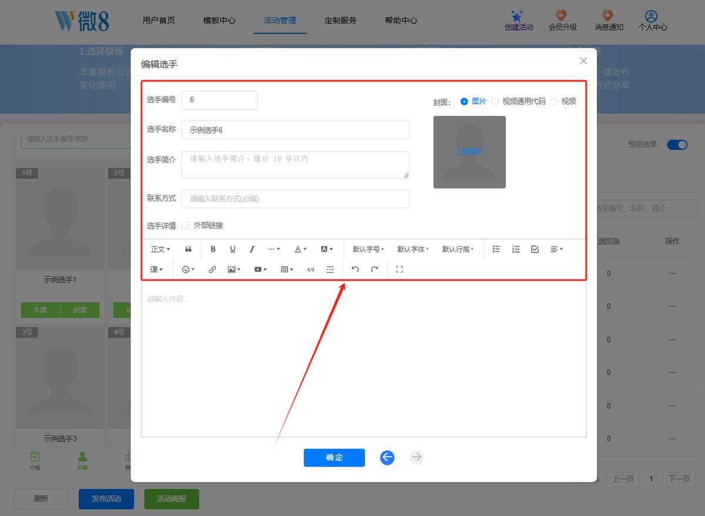Image resolution: width=705 pixels, height=516 pixels.
Task: Open the 帮助中心 tab
Action: click(401, 20)
